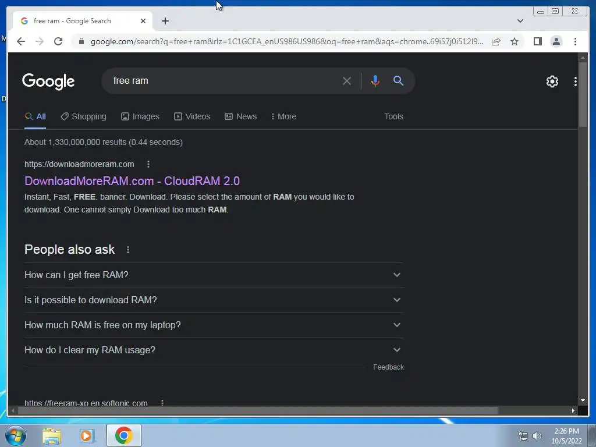This screenshot has width=596, height=447.
Task: Click the Google logo
Action: click(x=48, y=81)
